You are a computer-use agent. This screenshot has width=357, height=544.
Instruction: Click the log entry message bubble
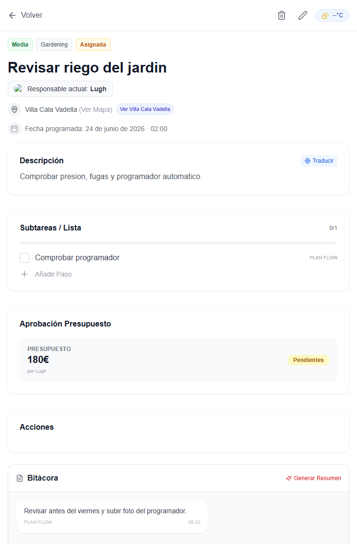[x=112, y=517]
